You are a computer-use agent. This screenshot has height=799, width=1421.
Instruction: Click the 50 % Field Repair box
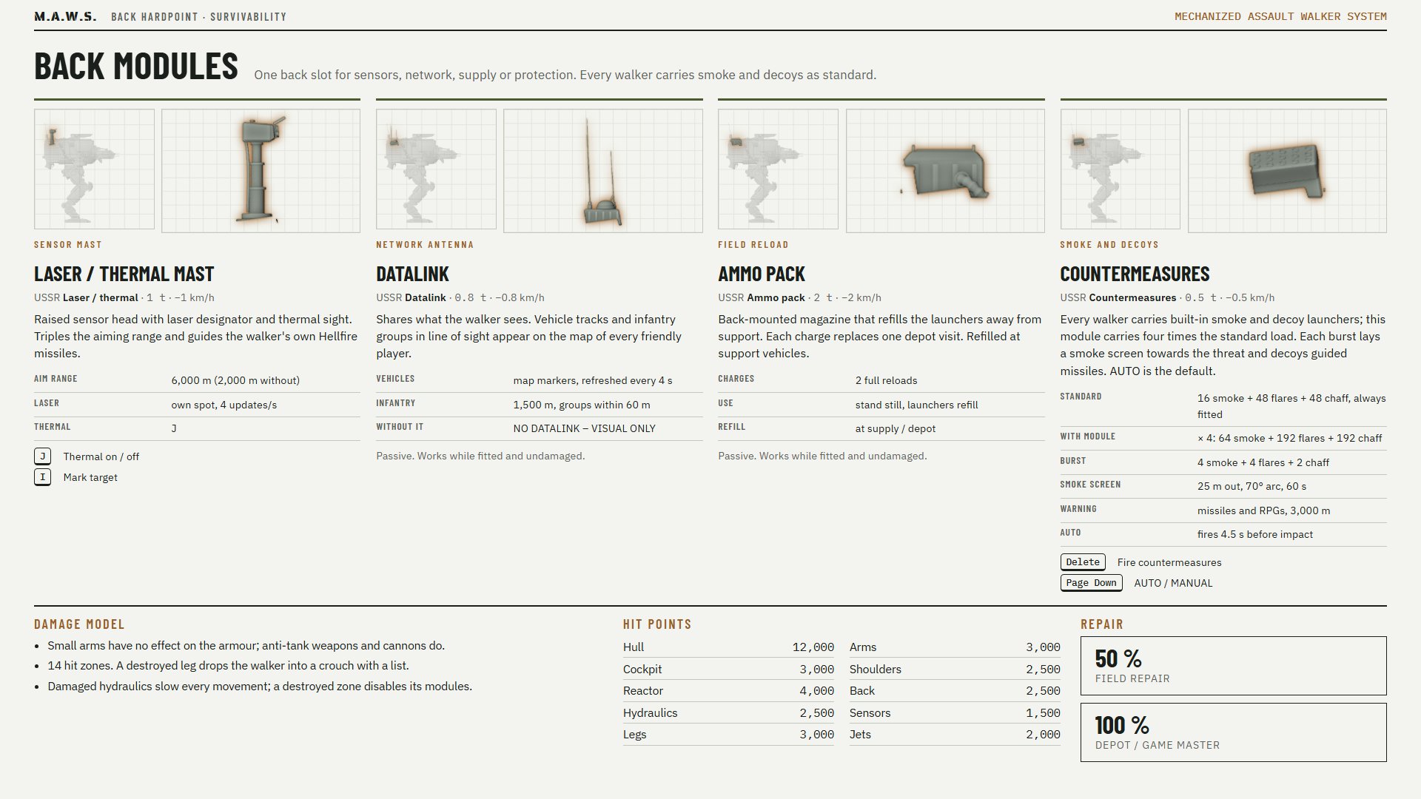tap(1233, 666)
